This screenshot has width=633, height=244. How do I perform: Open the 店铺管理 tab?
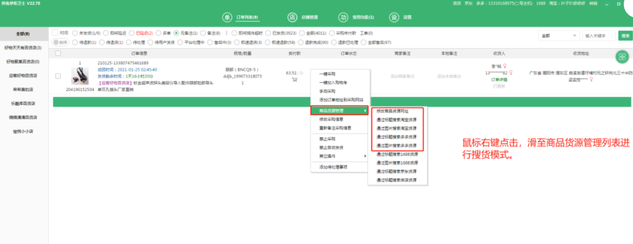click(309, 17)
